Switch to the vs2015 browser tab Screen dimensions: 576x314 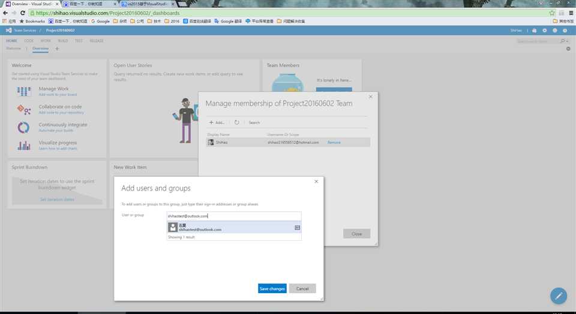[x=148, y=4]
